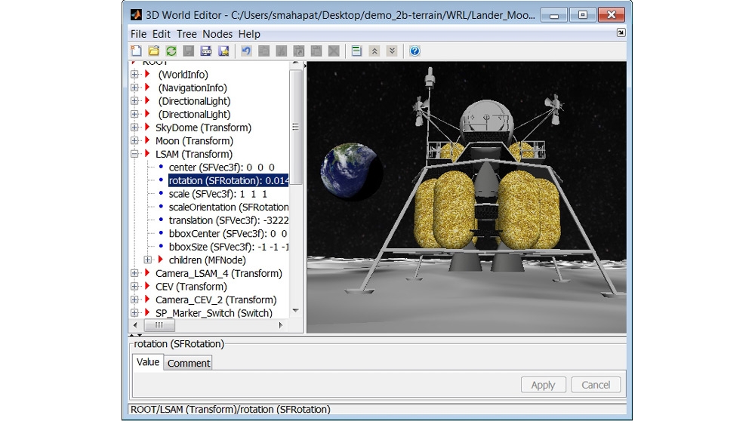
Task: Select the translation (SFVec3f) field
Action: tap(228, 220)
